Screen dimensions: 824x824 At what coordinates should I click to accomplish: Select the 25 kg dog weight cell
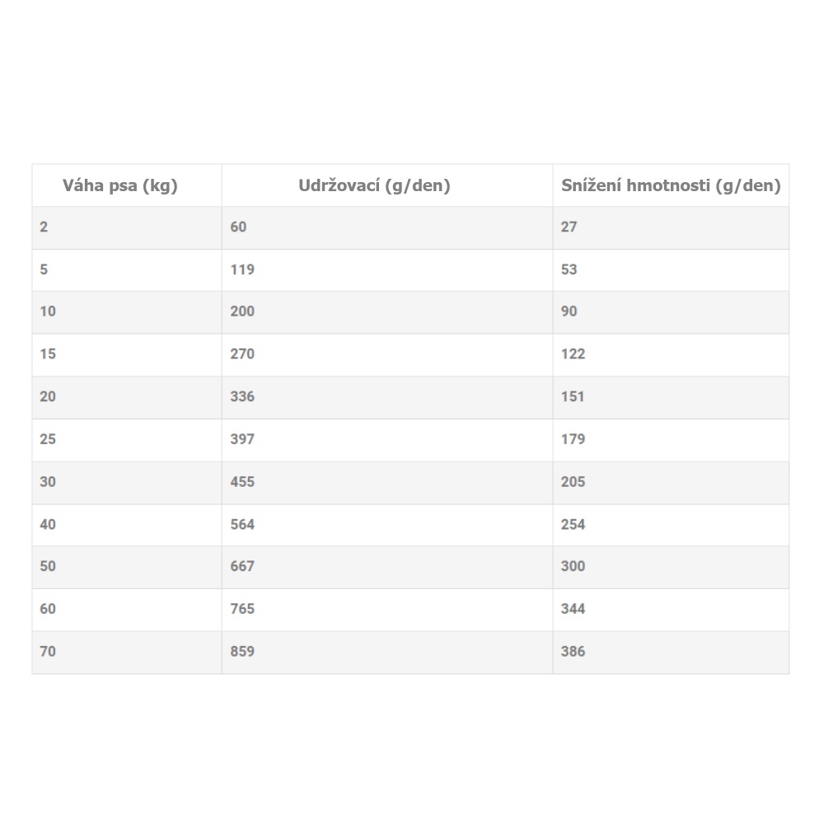48,439
